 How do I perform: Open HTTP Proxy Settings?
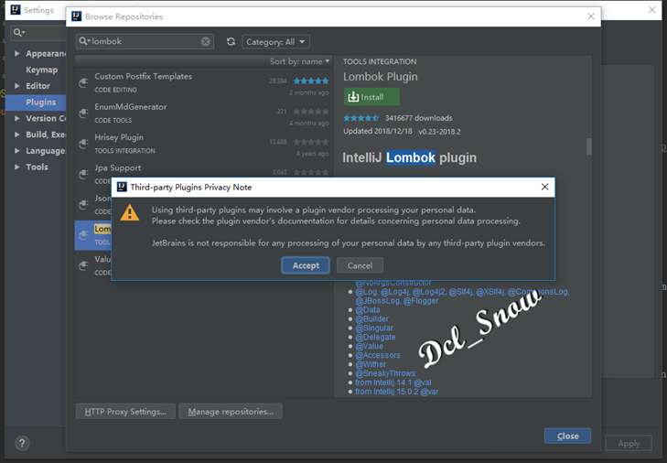click(x=125, y=412)
